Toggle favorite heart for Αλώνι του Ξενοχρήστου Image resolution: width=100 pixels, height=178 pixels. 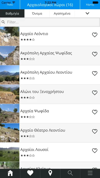(x=95, y=93)
